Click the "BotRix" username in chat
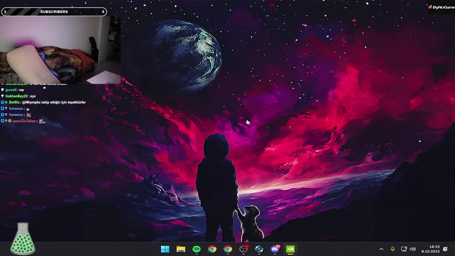The height and width of the screenshot is (256, 455). click(x=14, y=102)
